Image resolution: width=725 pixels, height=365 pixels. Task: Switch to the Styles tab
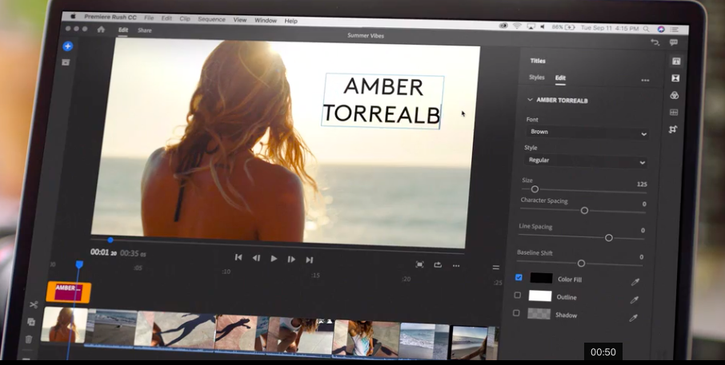click(x=537, y=78)
